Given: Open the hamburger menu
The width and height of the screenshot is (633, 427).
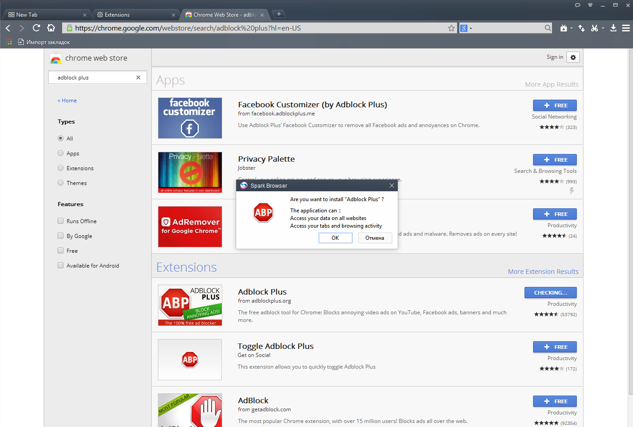Looking at the screenshot, I should (626, 28).
